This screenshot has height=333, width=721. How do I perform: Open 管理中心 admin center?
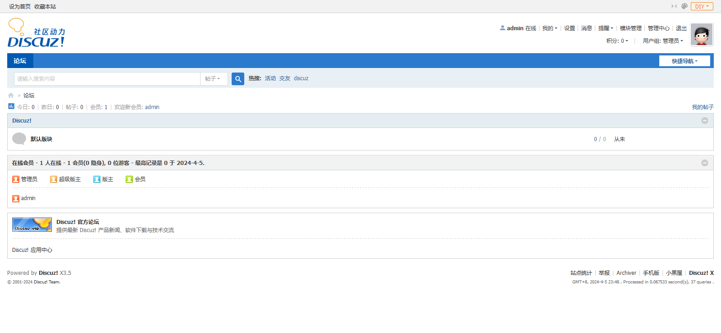(x=659, y=28)
